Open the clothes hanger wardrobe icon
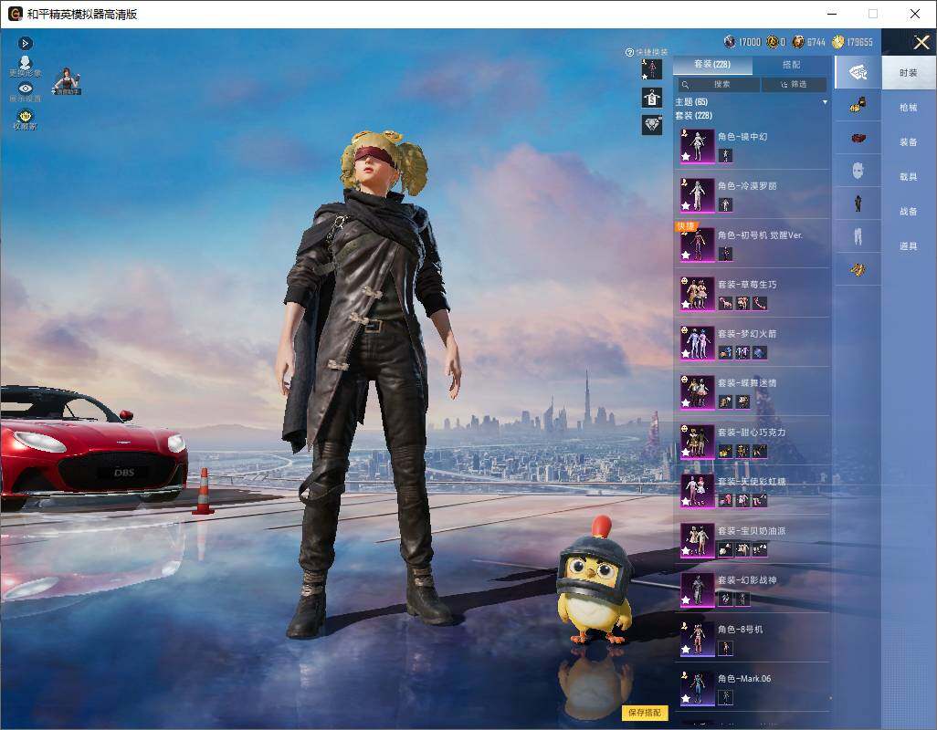 pyautogui.click(x=651, y=98)
